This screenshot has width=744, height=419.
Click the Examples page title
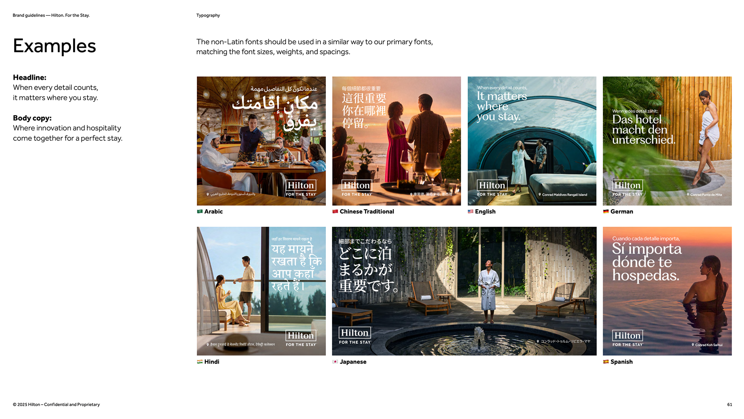pos(54,46)
